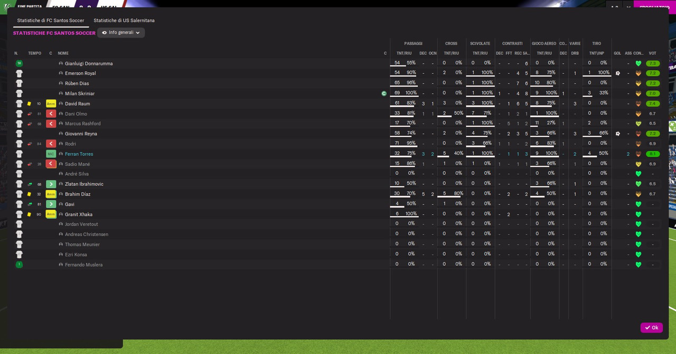Sort table by the VOT column header
The image size is (676, 354).
coord(653,53)
